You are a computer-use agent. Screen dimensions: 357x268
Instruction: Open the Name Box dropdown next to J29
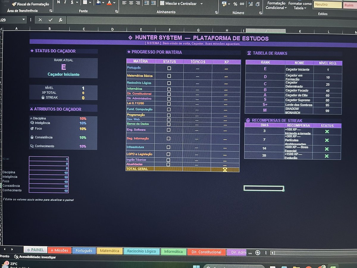coord(24,20)
